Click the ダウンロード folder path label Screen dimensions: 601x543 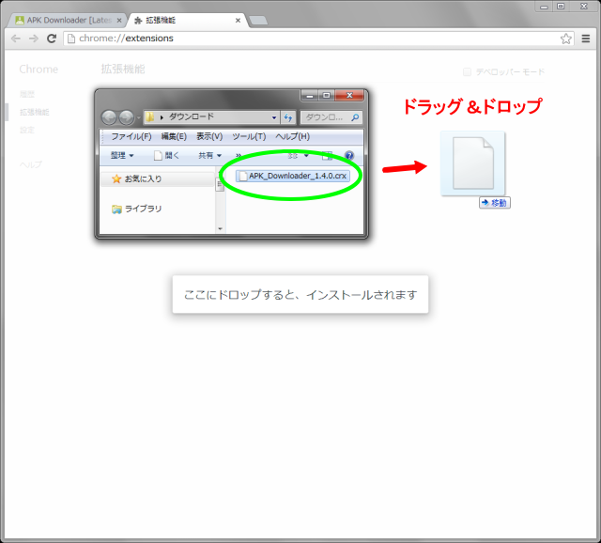(192, 116)
